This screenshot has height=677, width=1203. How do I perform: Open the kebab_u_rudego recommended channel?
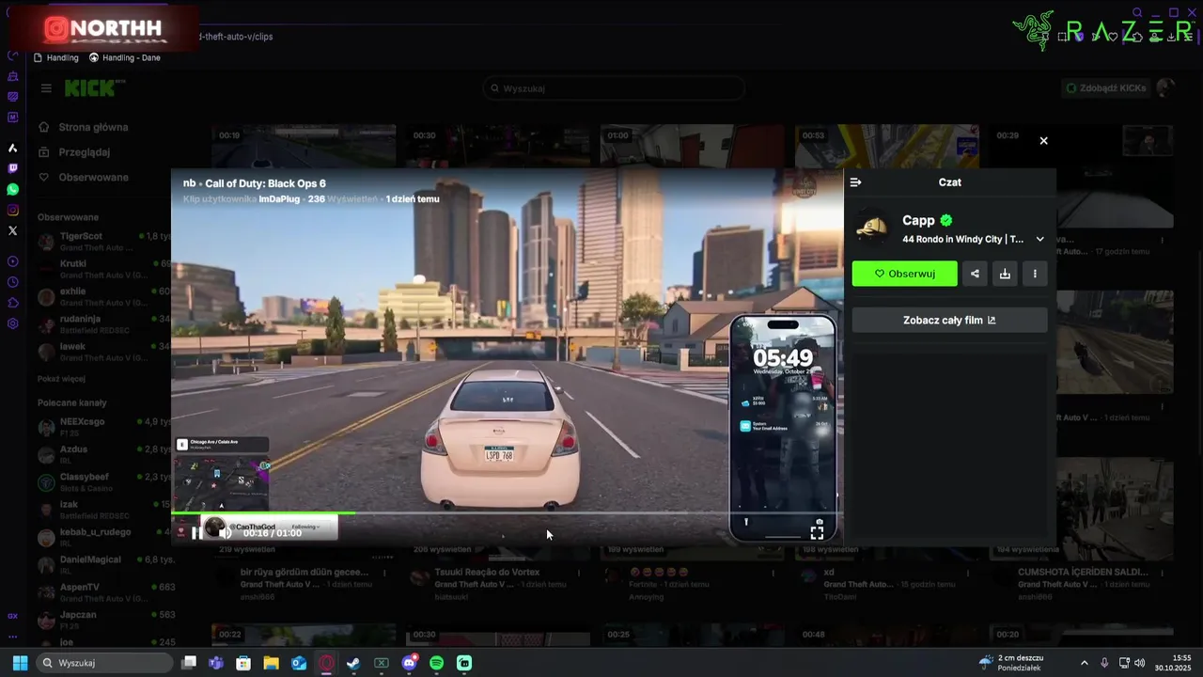pos(103,537)
